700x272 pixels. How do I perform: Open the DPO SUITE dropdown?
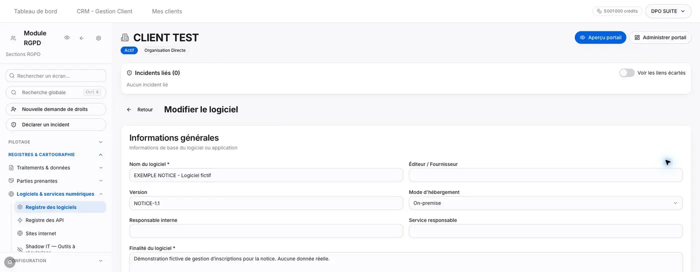[668, 11]
